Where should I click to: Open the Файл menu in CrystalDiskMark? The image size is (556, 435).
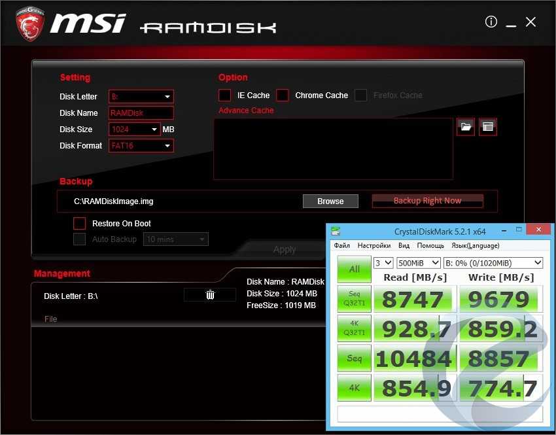pos(342,245)
